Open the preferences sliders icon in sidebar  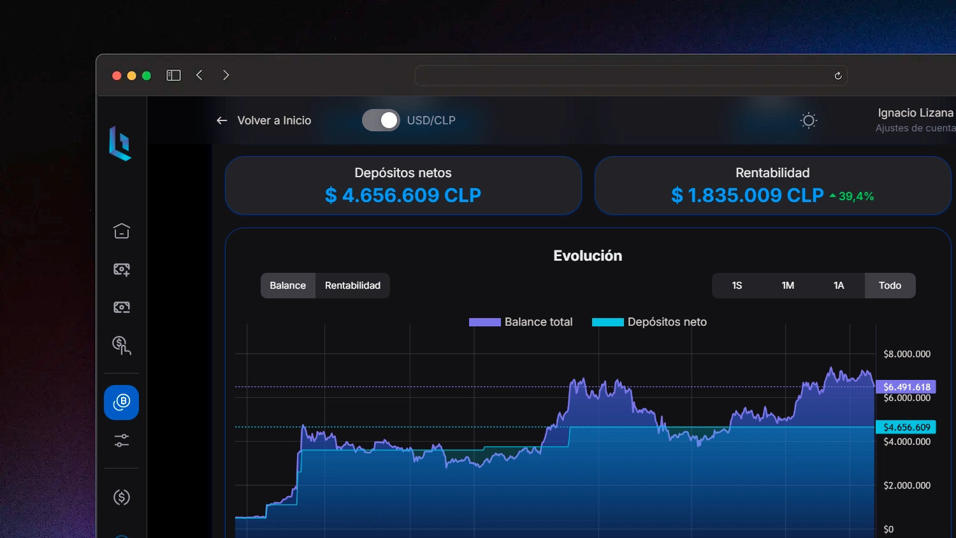[121, 440]
